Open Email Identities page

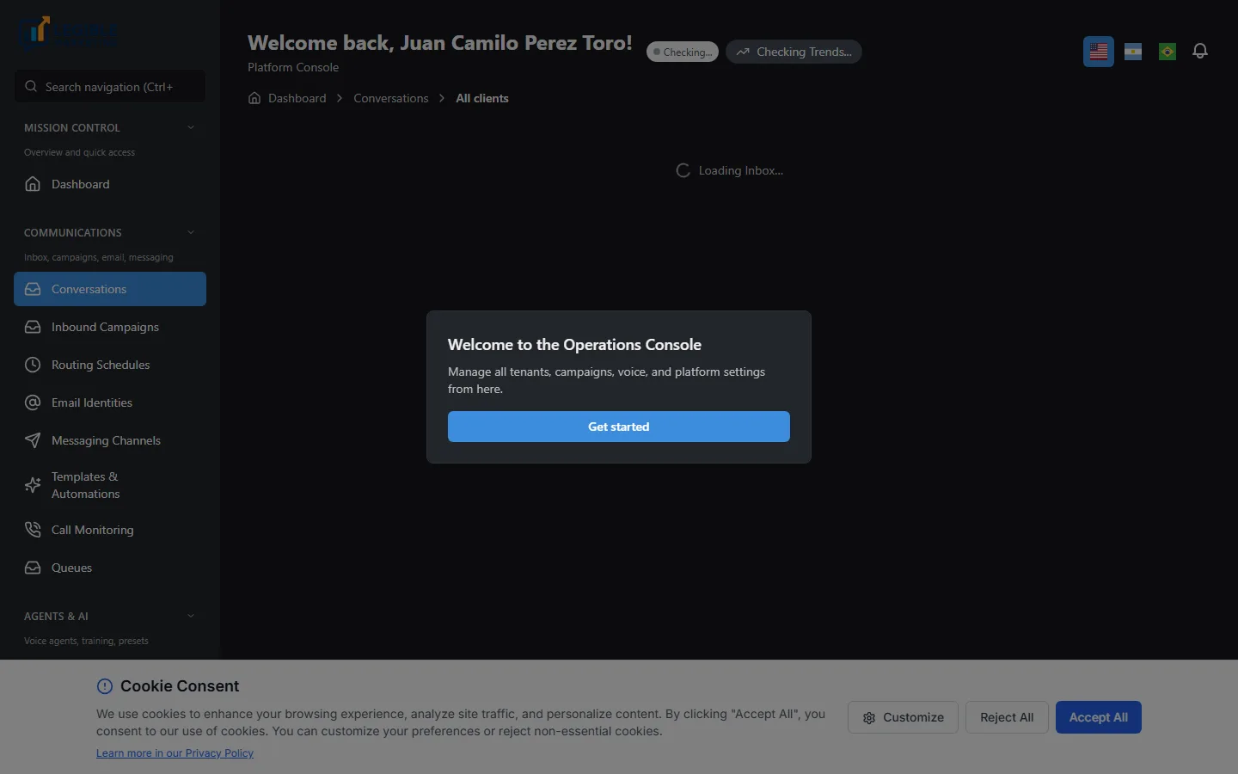tap(110, 402)
